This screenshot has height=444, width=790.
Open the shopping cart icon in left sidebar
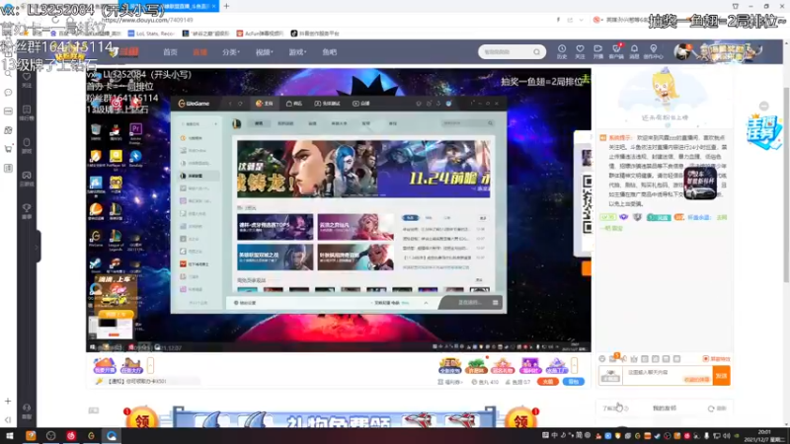coord(8,149)
